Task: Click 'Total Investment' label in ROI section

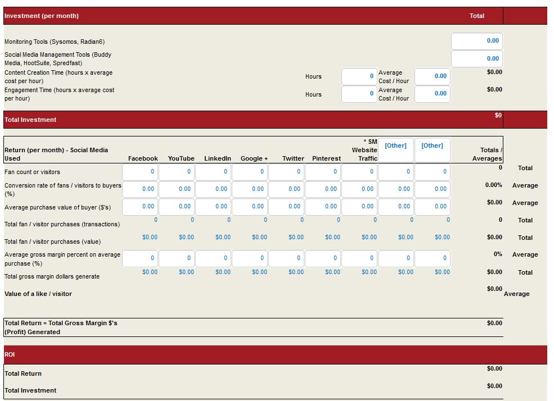Action: (x=30, y=390)
